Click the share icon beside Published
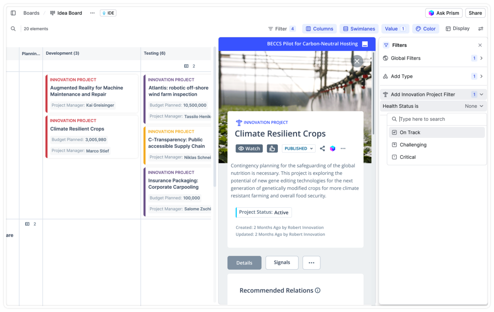This screenshot has width=494, height=312. pos(322,149)
